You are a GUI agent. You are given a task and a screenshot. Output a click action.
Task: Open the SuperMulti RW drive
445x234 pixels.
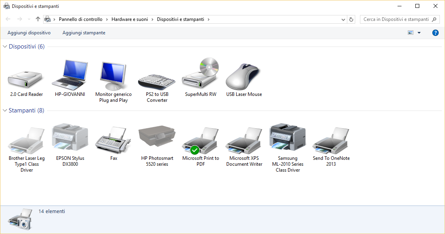tap(200, 75)
